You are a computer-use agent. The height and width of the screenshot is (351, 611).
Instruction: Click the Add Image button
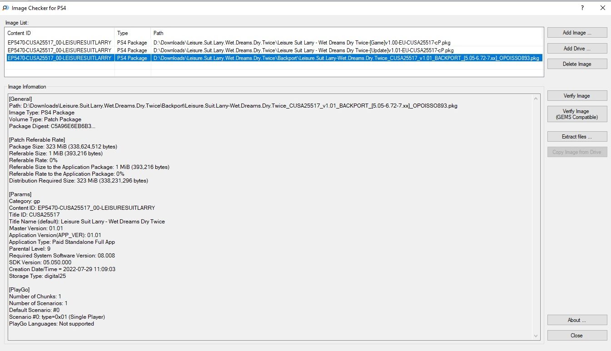pyautogui.click(x=577, y=33)
